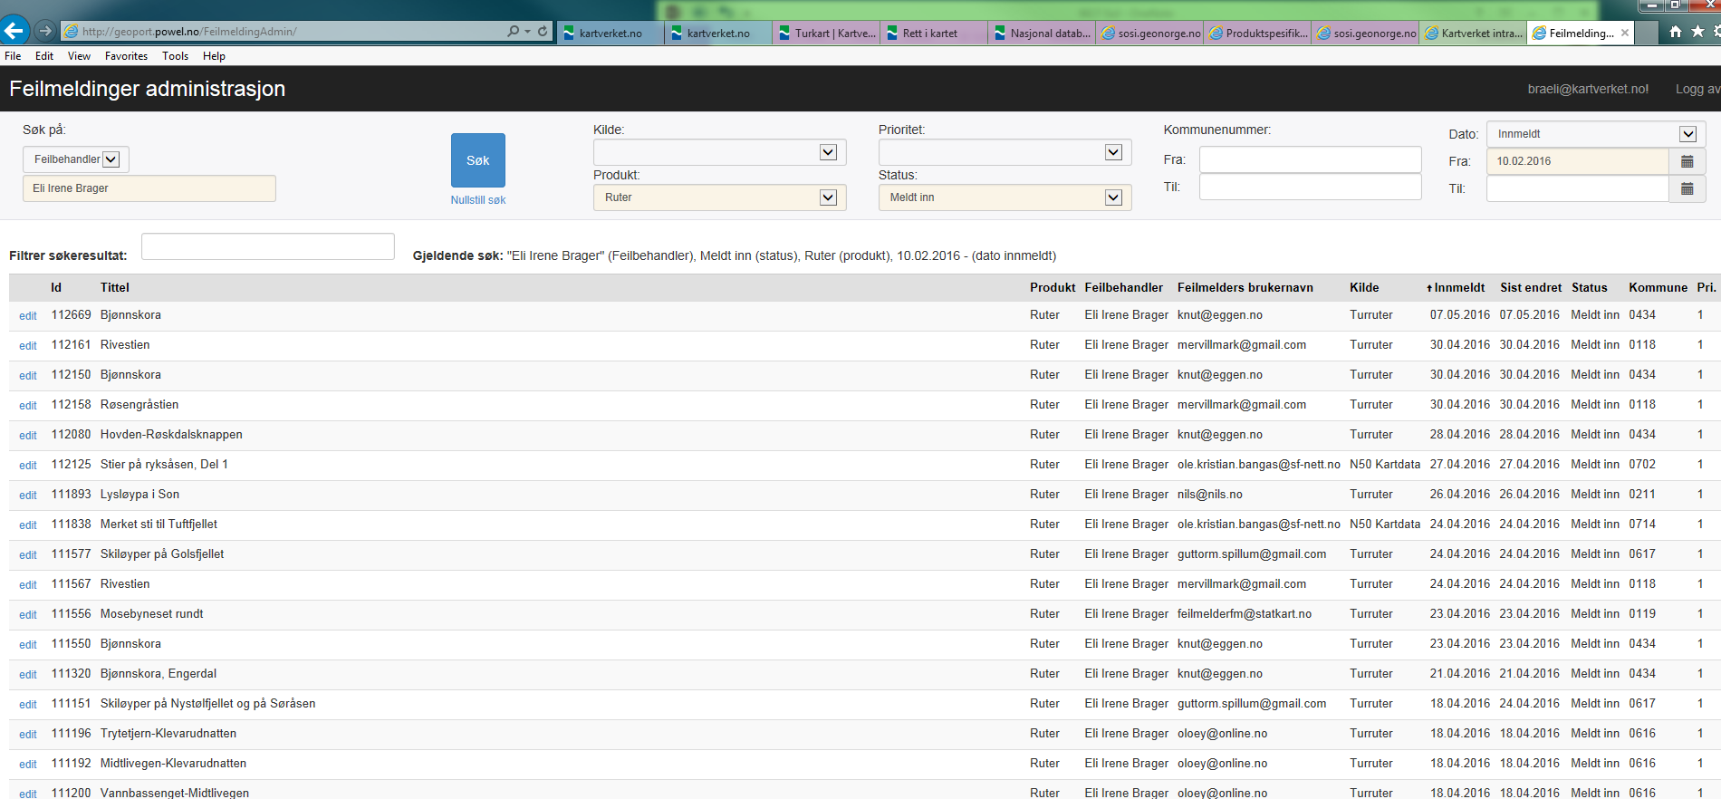Sort by Sist endret column header
1721x799 pixels.
tap(1531, 288)
